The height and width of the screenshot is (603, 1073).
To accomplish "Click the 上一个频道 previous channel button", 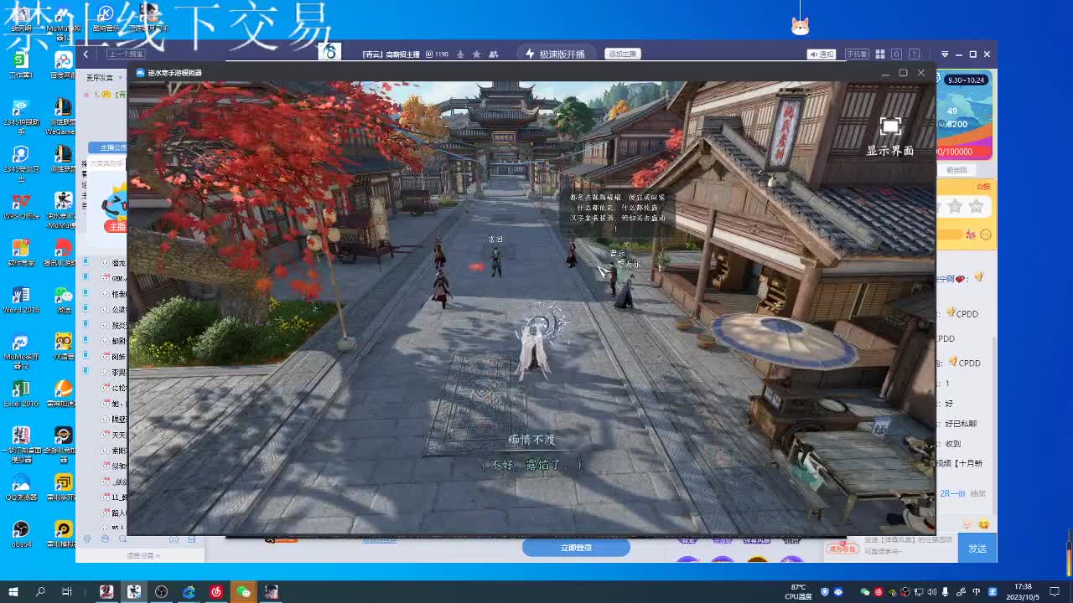I will 125,54.
